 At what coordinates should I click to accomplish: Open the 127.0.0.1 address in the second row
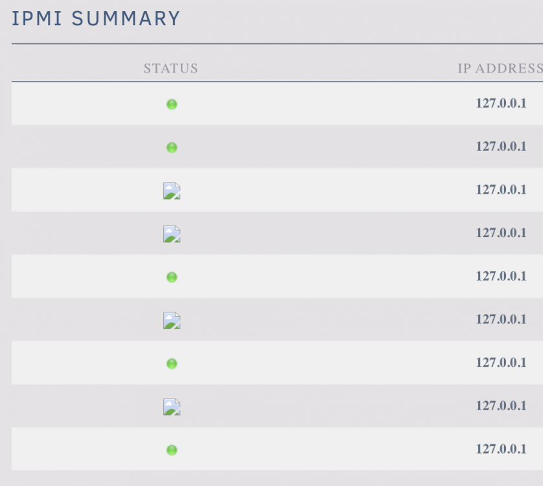(501, 146)
